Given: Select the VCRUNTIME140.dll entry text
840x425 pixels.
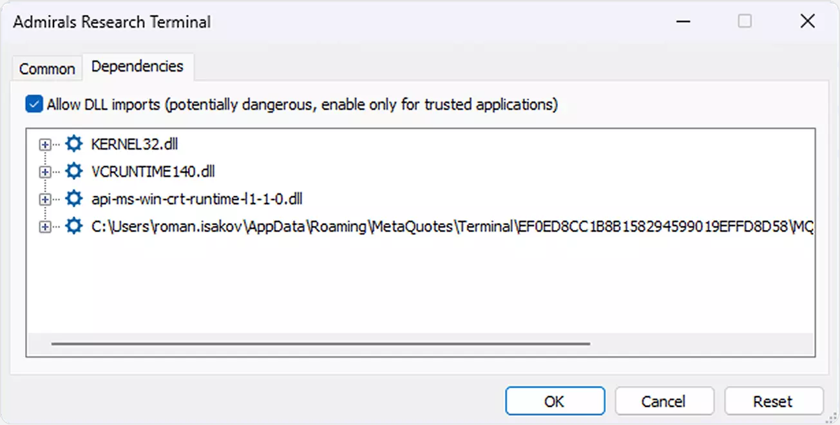Looking at the screenshot, I should [x=153, y=172].
